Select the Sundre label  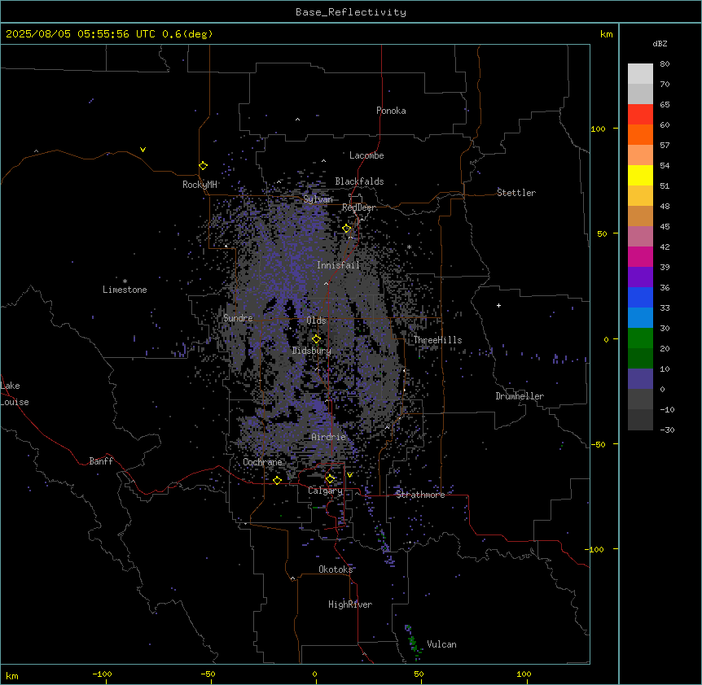[x=238, y=318]
